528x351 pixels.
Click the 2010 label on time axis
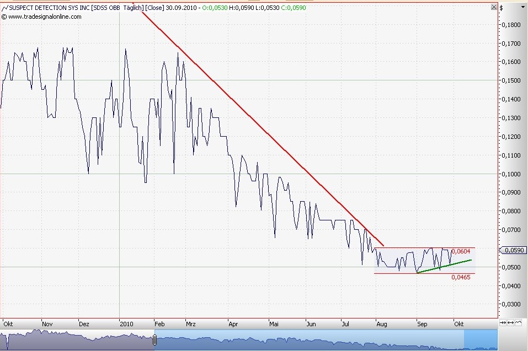pos(127,325)
